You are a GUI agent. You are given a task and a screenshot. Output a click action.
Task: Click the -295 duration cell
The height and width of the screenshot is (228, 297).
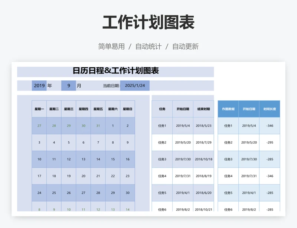click(270, 142)
